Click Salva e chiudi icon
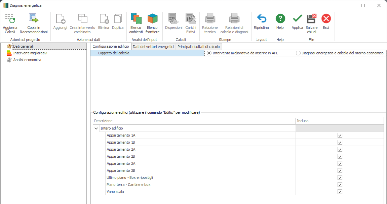The width and height of the screenshot is (387, 204). (x=311, y=19)
